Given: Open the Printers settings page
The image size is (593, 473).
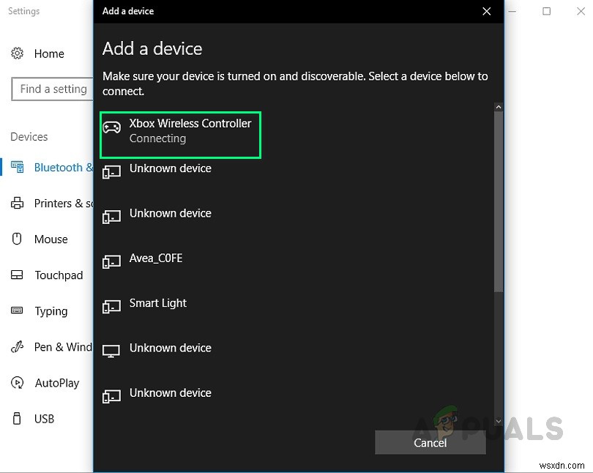Looking at the screenshot, I should tap(63, 204).
